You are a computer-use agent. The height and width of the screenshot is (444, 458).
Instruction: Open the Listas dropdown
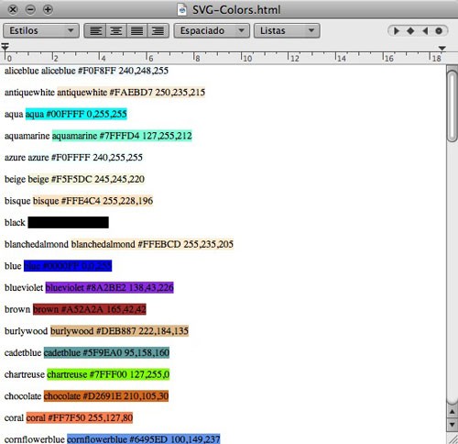point(287,31)
